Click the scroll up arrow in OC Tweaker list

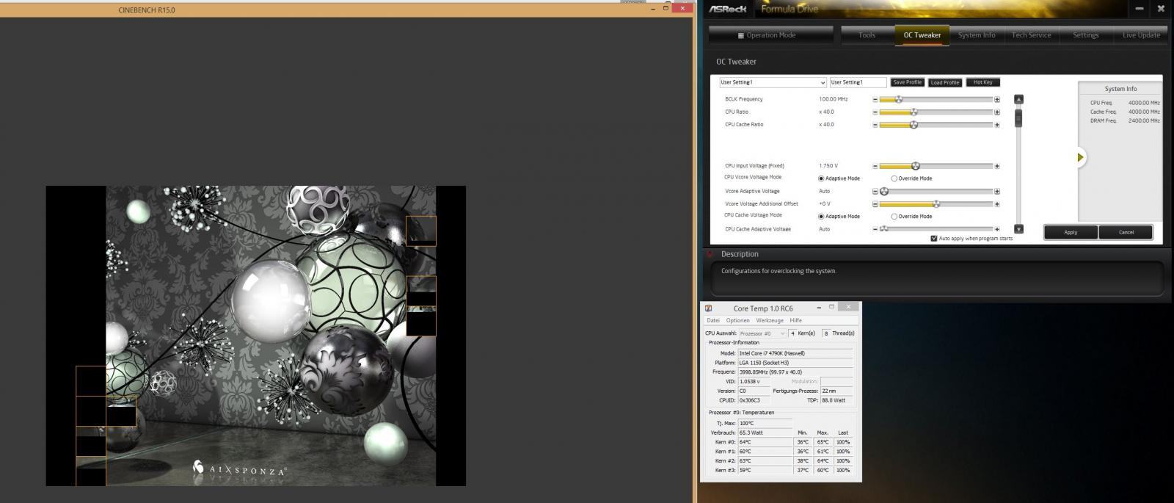(x=1018, y=99)
